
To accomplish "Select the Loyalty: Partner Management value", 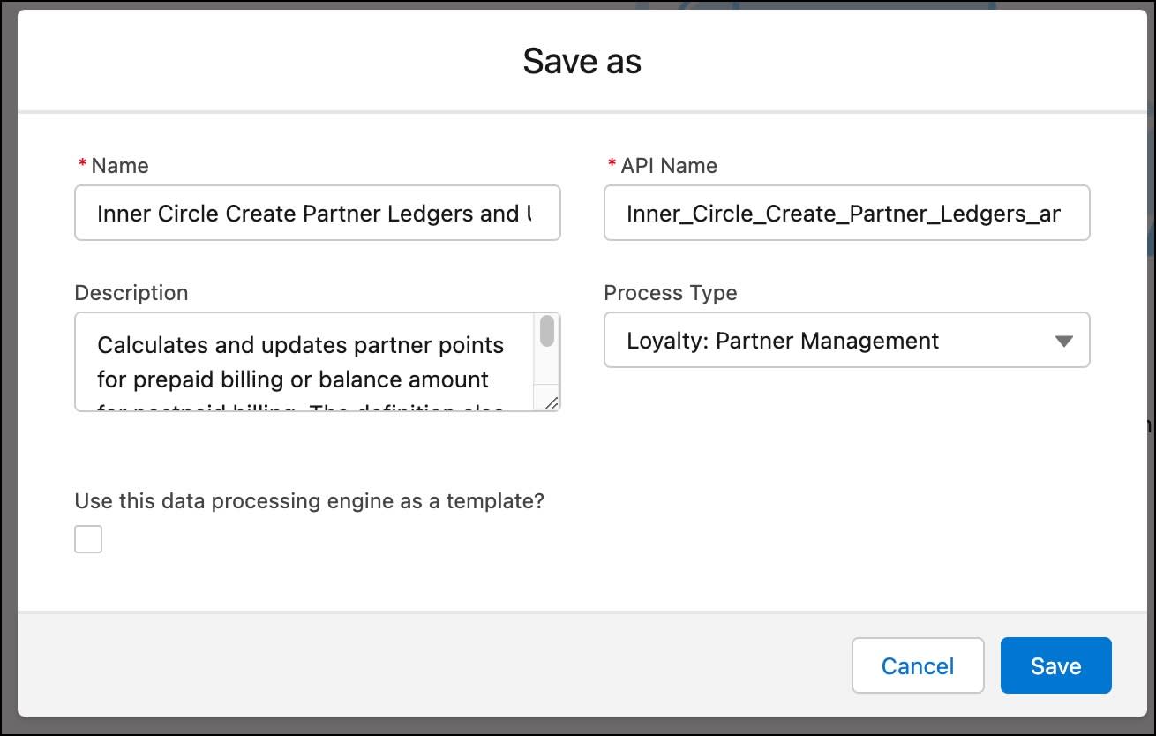I will coord(782,340).
